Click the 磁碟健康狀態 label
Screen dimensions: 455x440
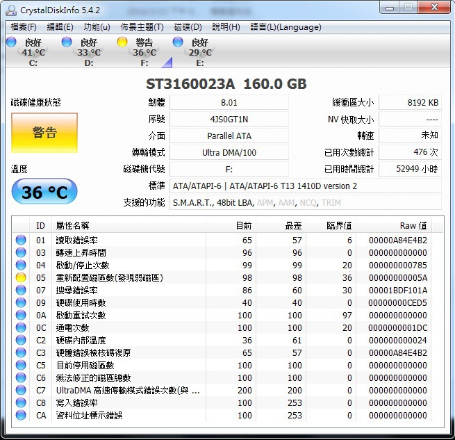[x=35, y=102]
